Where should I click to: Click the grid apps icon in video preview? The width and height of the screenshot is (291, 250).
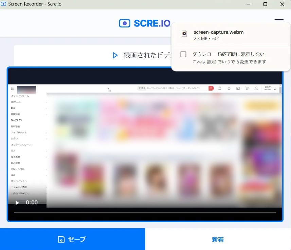tap(13, 88)
